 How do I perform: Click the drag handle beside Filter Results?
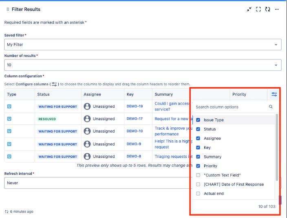tap(8, 9)
